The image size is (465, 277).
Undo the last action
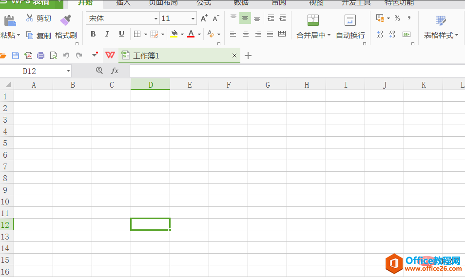coord(66,55)
